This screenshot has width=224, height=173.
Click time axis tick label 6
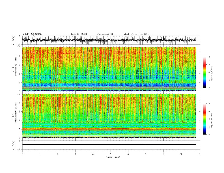click(128, 154)
